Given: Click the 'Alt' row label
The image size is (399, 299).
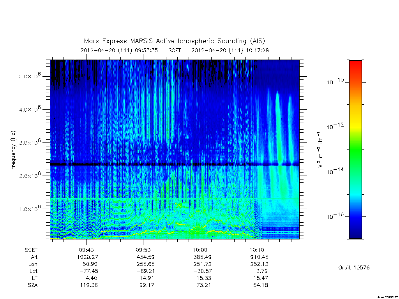Looking at the screenshot, I should point(34,257).
